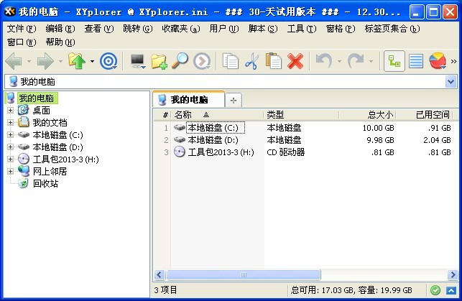Image resolution: width=462 pixels, height=301 pixels.
Task: Open the 窗格(P) menu
Action: [341, 29]
